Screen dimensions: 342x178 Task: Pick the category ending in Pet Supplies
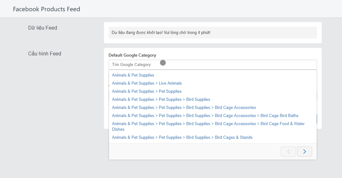[x=147, y=91]
